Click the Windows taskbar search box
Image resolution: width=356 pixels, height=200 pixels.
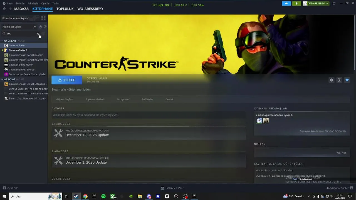pos(36,196)
